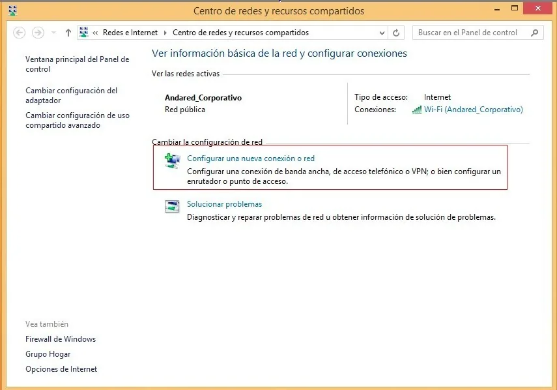The image size is (557, 390).
Task: Open Opciones de Internet
Action: coord(61,369)
